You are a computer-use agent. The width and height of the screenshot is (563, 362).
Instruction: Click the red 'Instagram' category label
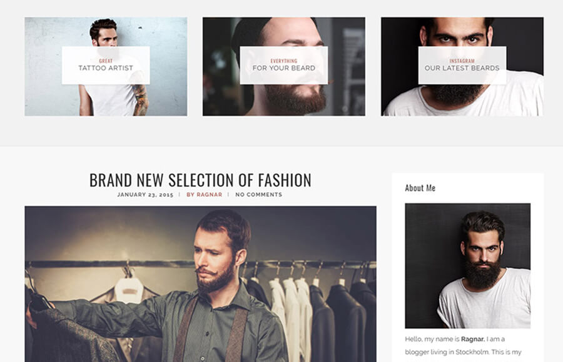pyautogui.click(x=462, y=61)
